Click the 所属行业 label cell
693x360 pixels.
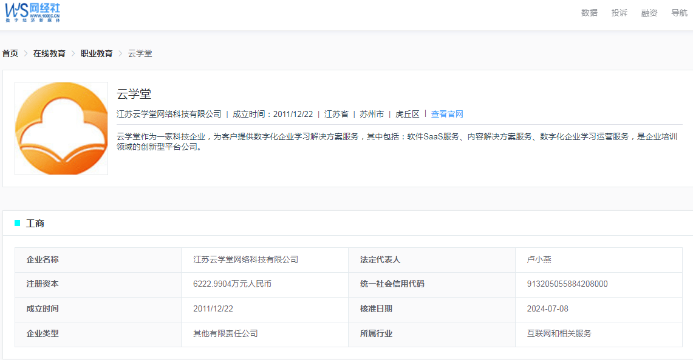click(x=432, y=334)
